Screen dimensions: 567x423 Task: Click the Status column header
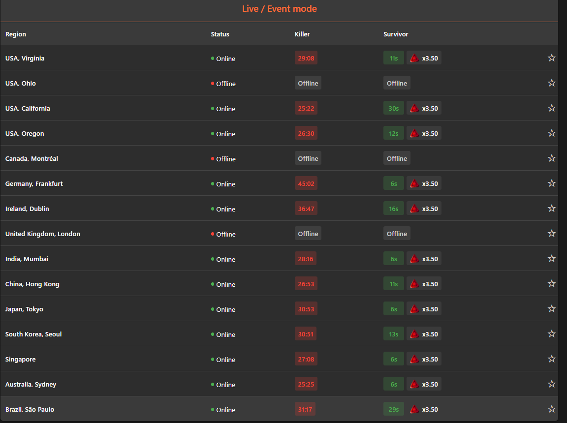pos(220,34)
